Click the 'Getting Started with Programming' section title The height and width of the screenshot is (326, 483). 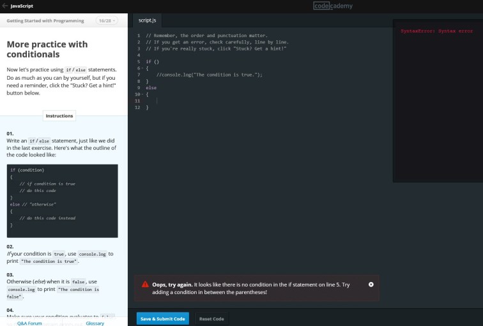(x=45, y=20)
